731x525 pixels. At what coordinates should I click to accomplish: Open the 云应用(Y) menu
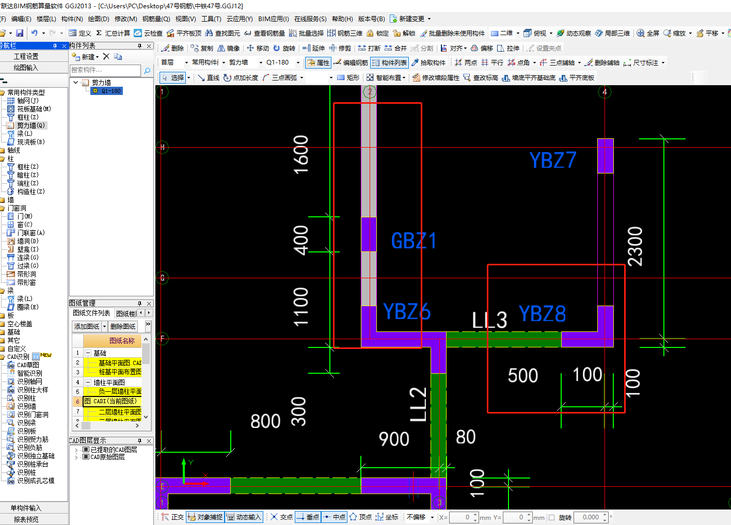click(x=240, y=19)
